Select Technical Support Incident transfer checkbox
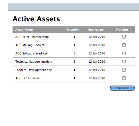Image resolution: width=139 pixels, height=126 pixels. click(x=124, y=62)
